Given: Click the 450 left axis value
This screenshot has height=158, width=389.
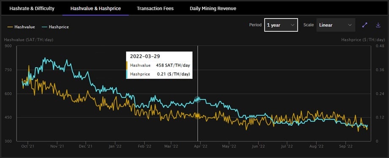Looking at the screenshot, I should coord(8,117).
